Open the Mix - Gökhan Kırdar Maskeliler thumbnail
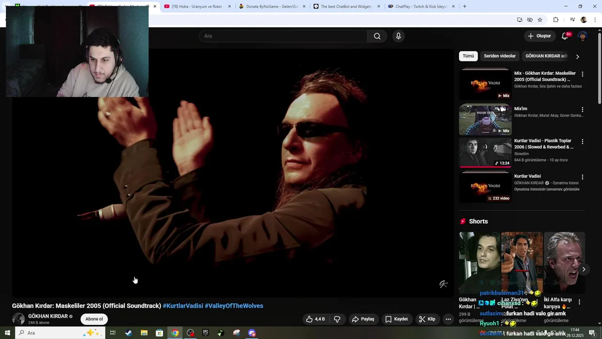602x339 pixels. 485,85
